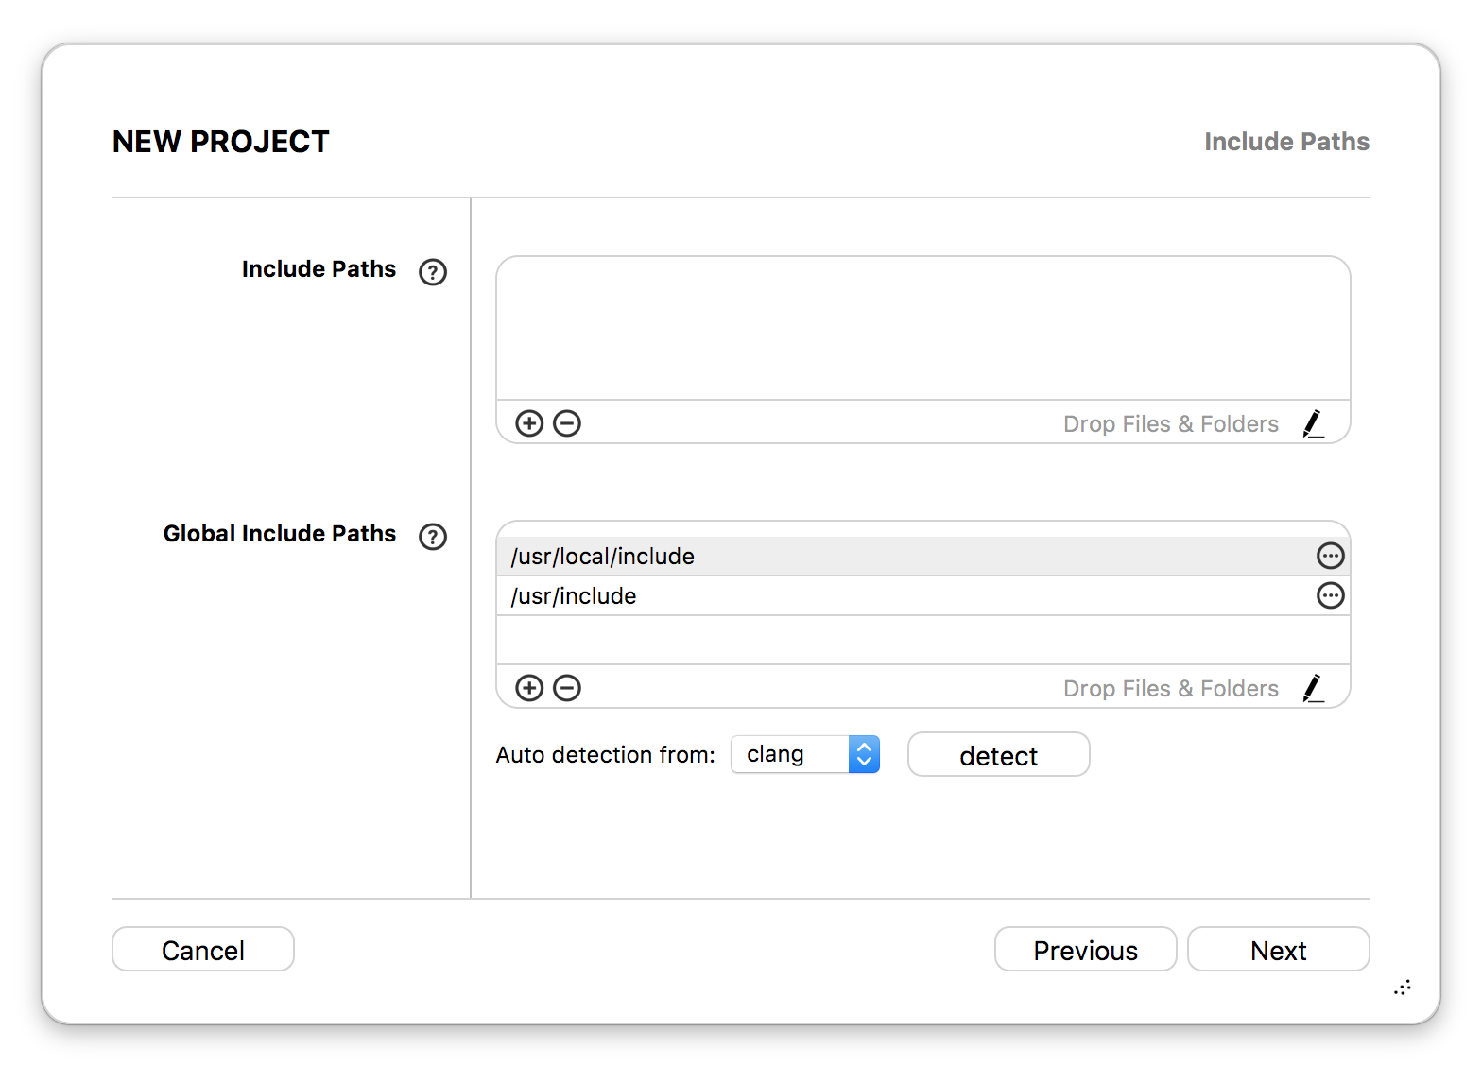The width and height of the screenshot is (1482, 1083).
Task: Remove selected entry from Include Paths list
Action: click(x=567, y=423)
